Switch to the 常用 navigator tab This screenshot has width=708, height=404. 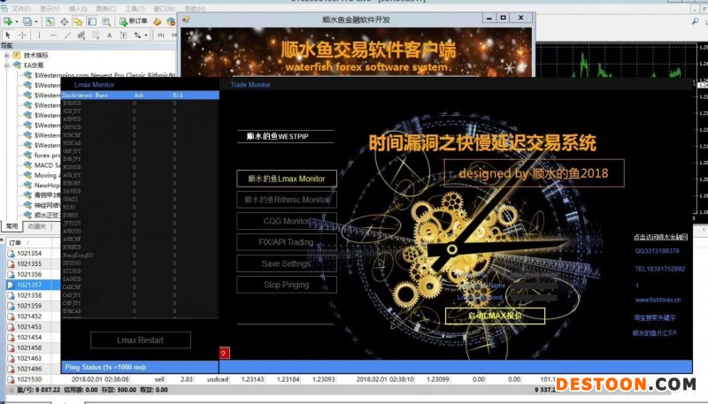(x=12, y=226)
